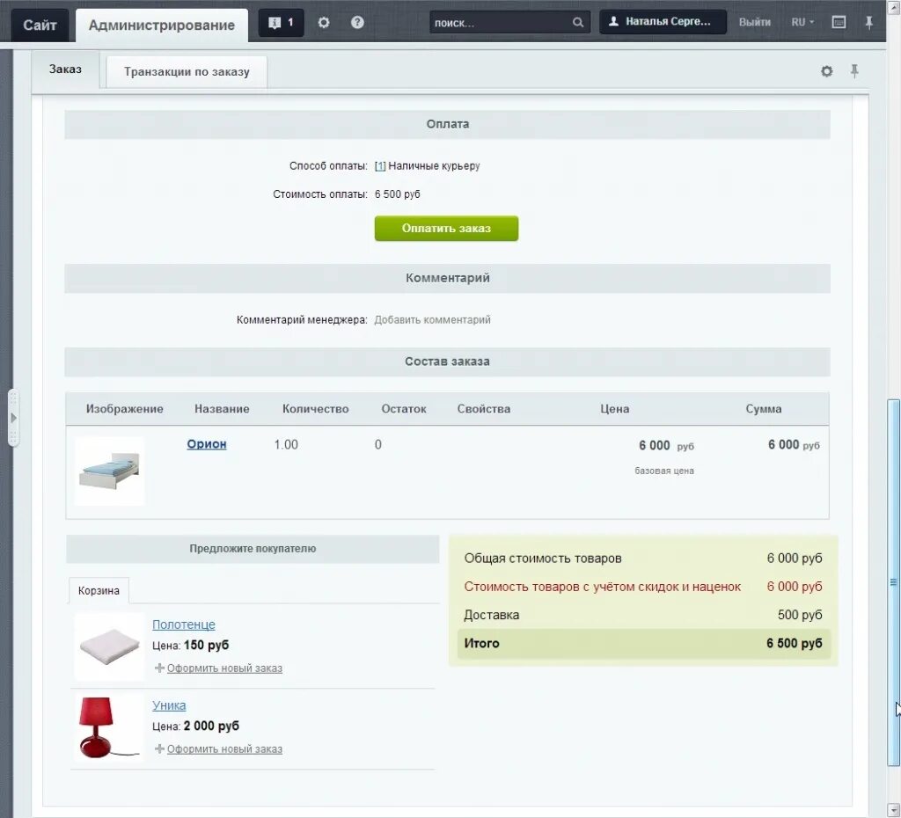Viewport: 901px width, 818px height.
Task: Click the plus icon beside Уника new order
Action: [159, 749]
